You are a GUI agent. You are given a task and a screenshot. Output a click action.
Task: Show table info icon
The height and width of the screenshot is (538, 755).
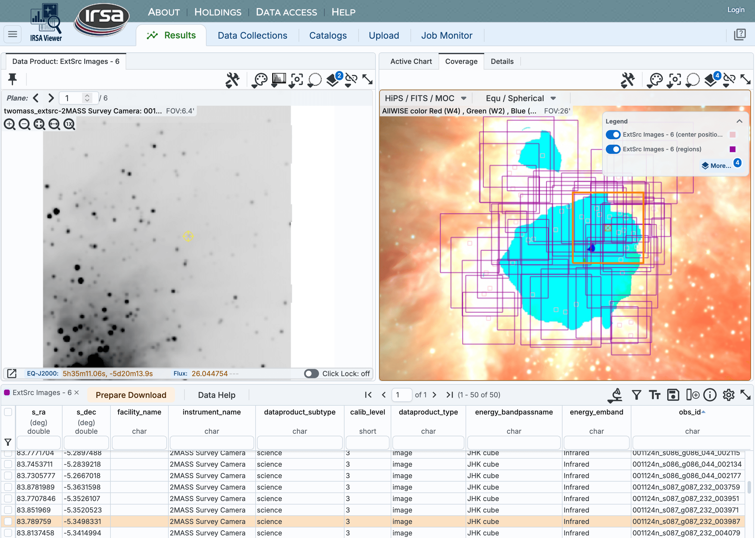point(710,395)
